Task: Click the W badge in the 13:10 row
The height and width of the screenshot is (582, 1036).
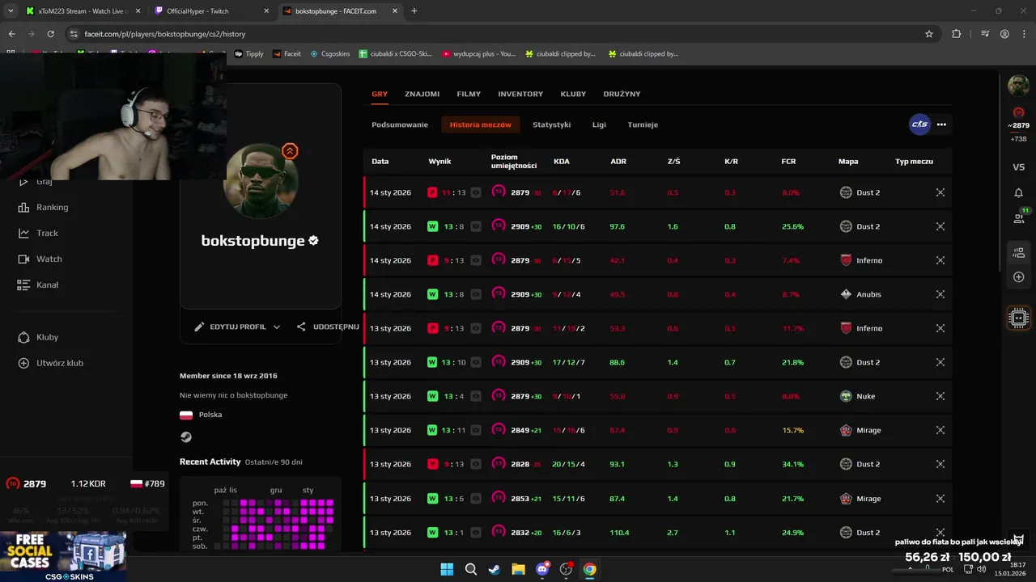Action: pyautogui.click(x=433, y=362)
